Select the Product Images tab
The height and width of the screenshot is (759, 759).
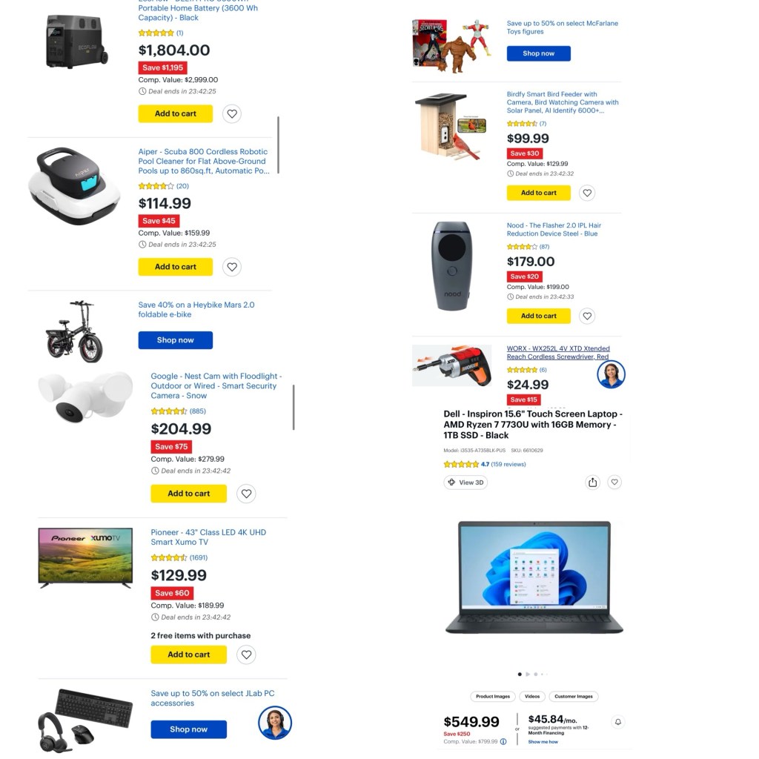point(493,697)
